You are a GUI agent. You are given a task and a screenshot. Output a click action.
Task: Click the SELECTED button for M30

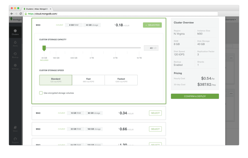(152, 25)
